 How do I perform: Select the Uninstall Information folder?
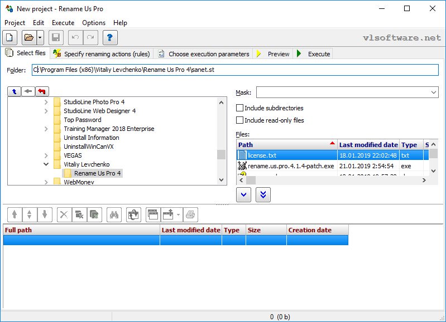(x=92, y=138)
